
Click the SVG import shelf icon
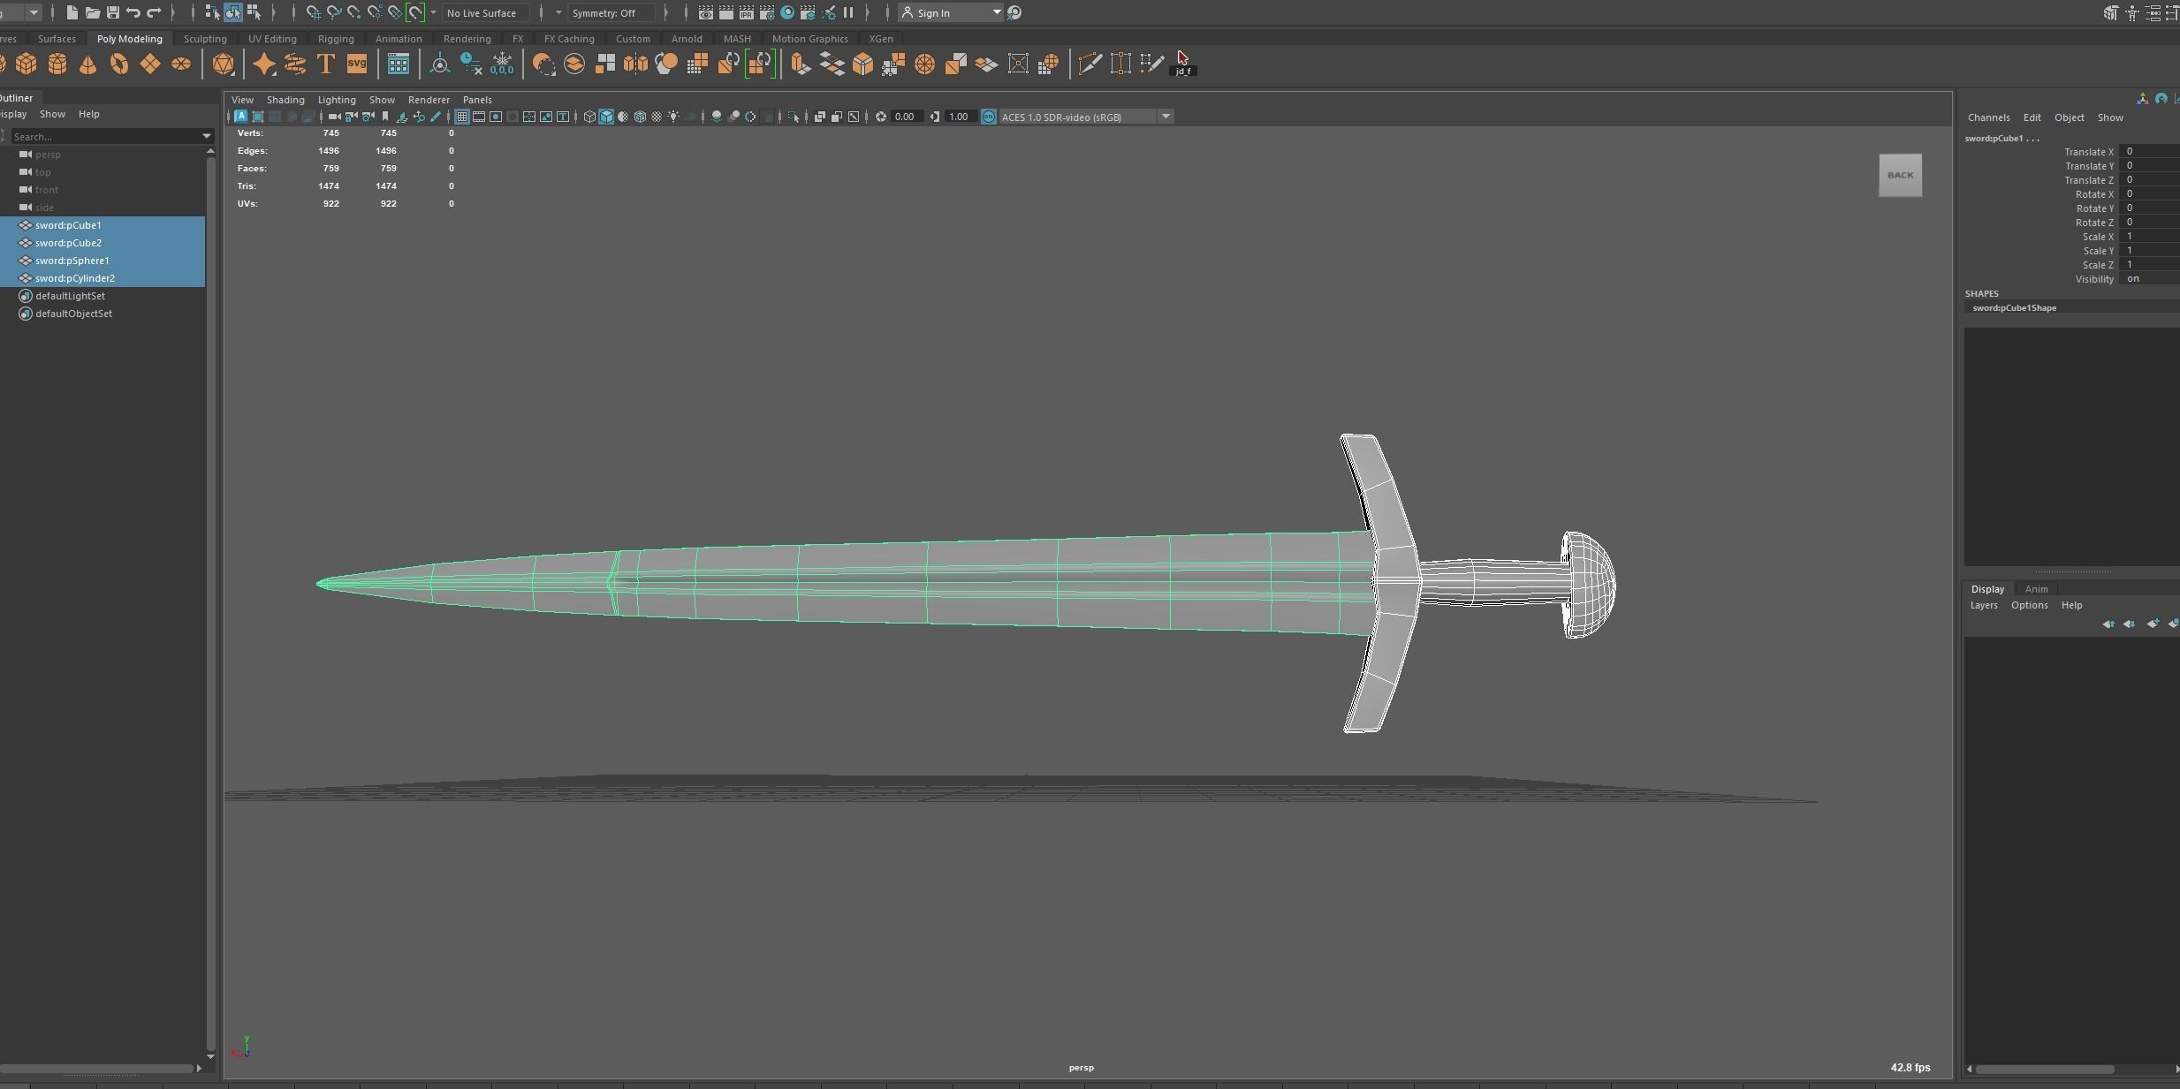click(357, 64)
